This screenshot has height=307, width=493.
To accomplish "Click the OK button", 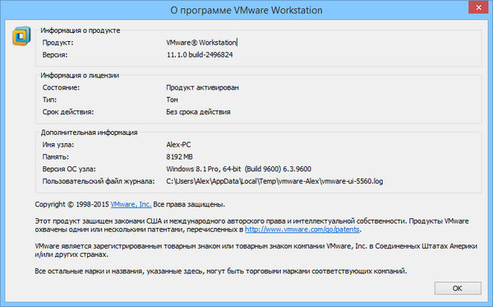I will (458, 288).
